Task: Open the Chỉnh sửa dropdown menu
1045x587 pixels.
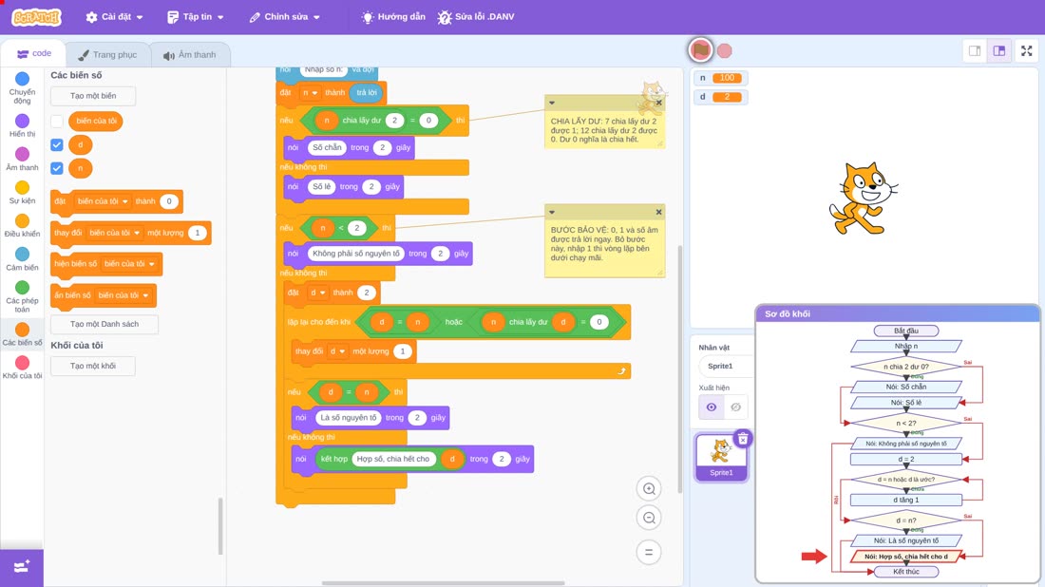Action: click(x=285, y=17)
